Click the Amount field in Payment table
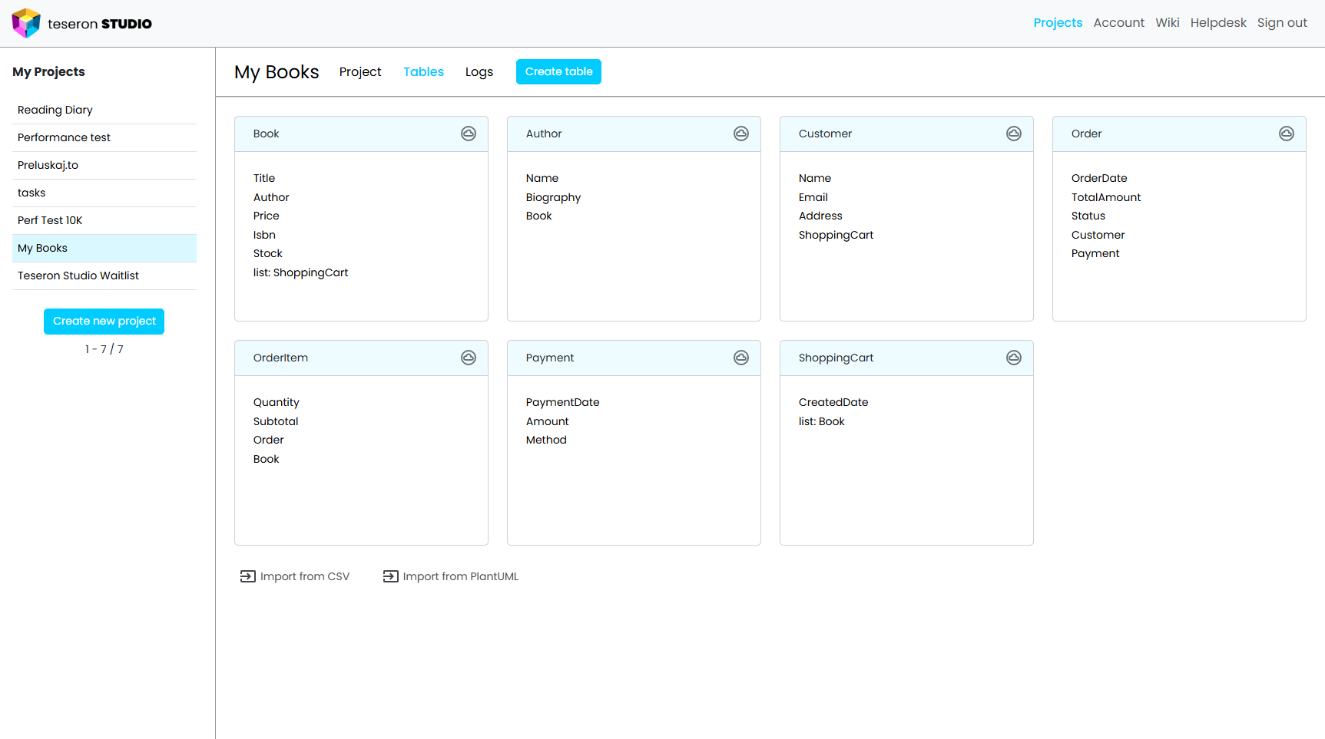Screen dimensions: 1325x739 click(x=547, y=421)
